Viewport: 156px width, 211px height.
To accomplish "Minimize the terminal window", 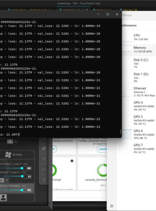I will pyautogui.click(x=98, y=14).
